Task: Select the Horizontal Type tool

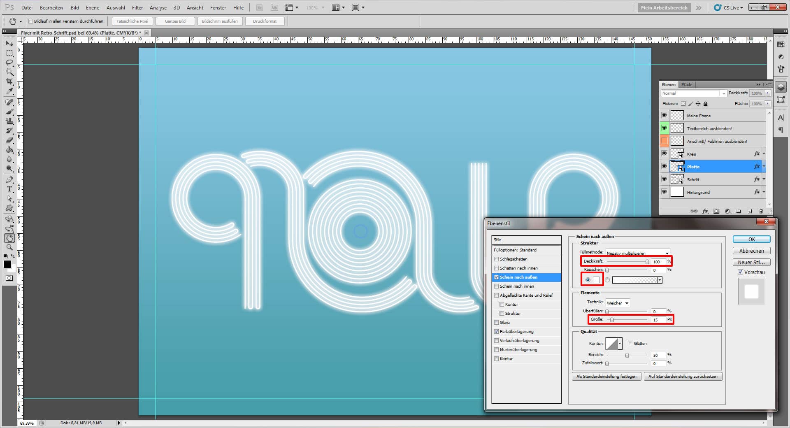Action: click(9, 189)
